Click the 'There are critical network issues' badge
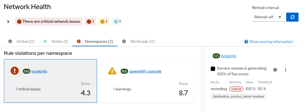306x112 pixels. coord(48,22)
